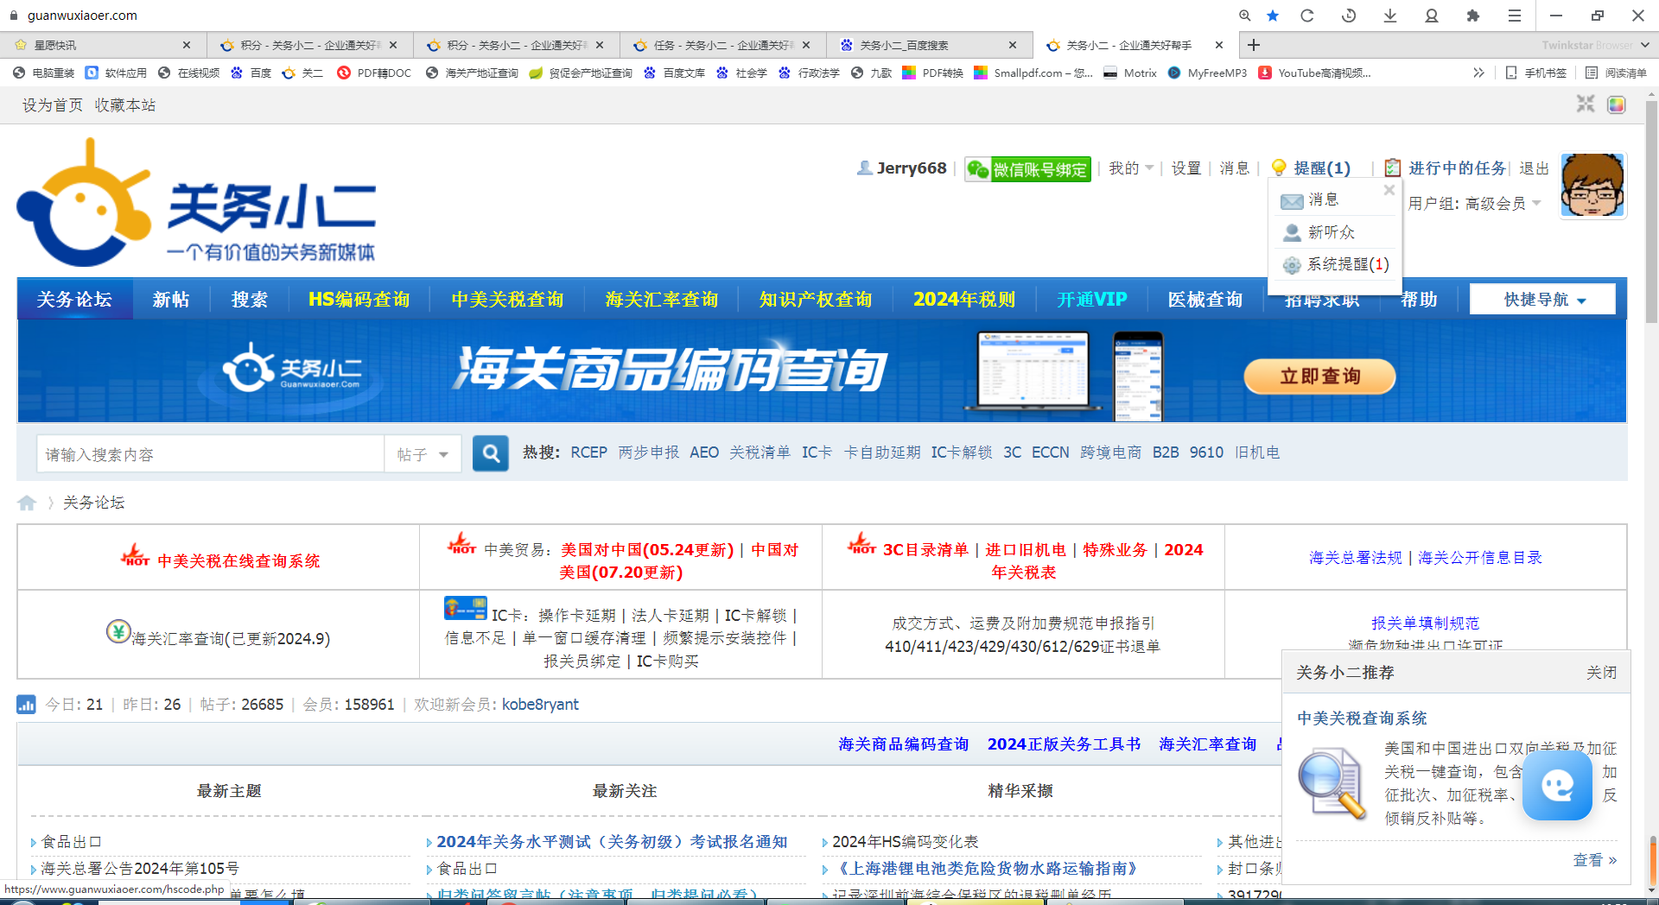Image resolution: width=1659 pixels, height=905 pixels.
Task: Open the 中美关税查询 nav item
Action: [x=507, y=299]
